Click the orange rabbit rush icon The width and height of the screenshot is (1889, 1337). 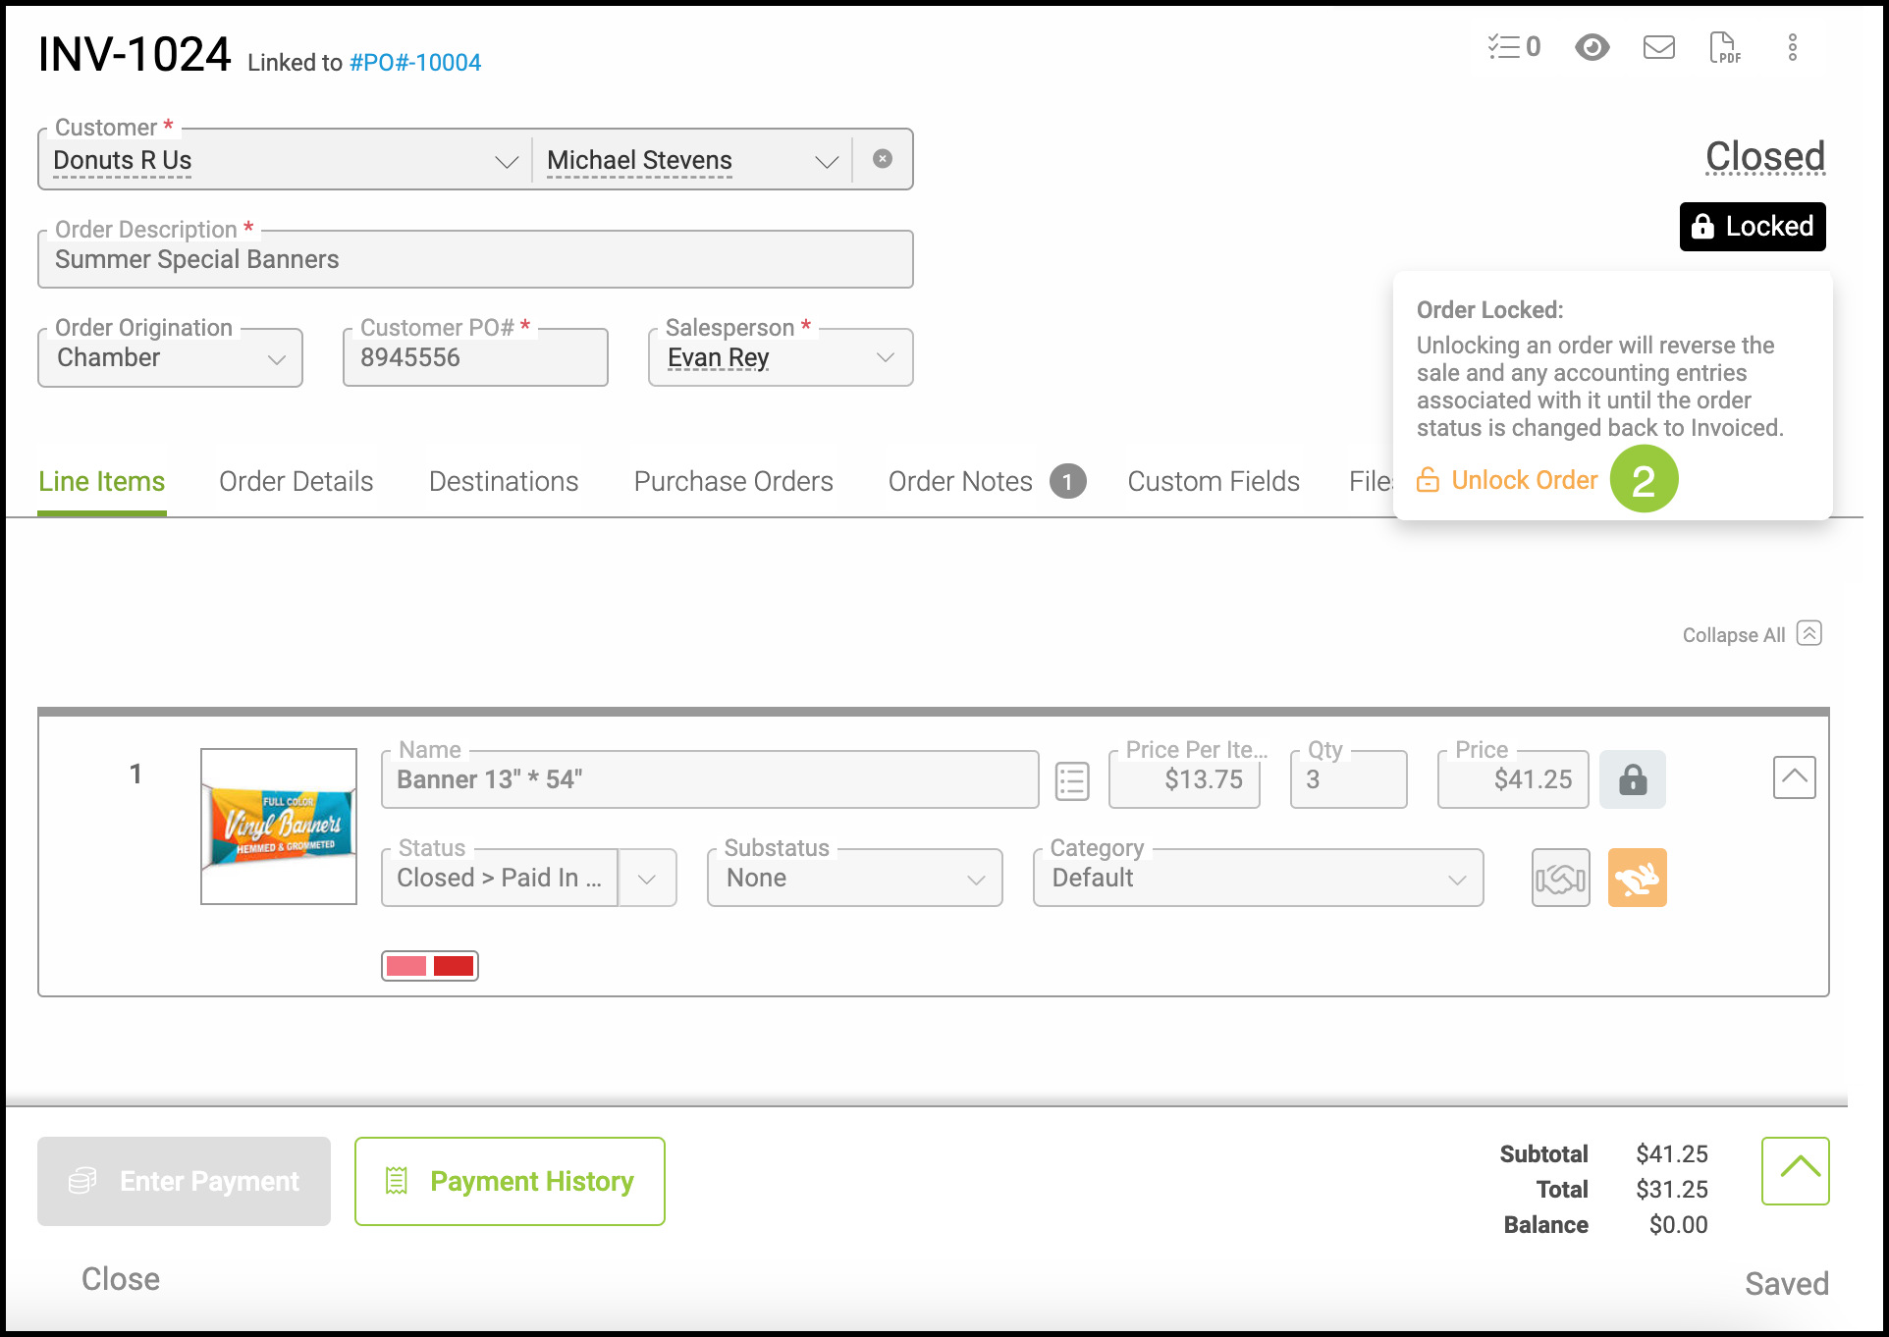[x=1637, y=878]
